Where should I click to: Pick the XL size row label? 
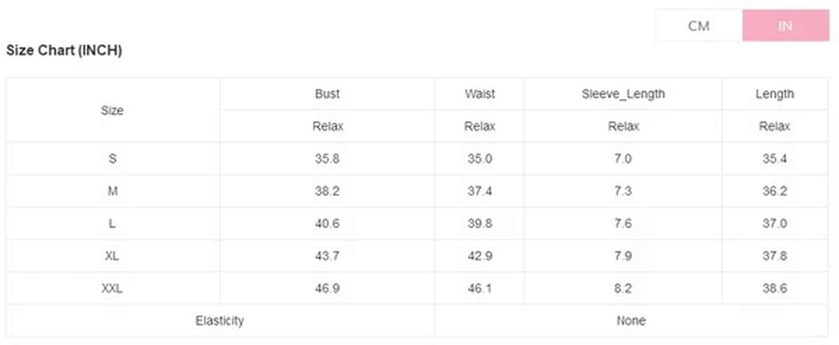pyautogui.click(x=112, y=256)
